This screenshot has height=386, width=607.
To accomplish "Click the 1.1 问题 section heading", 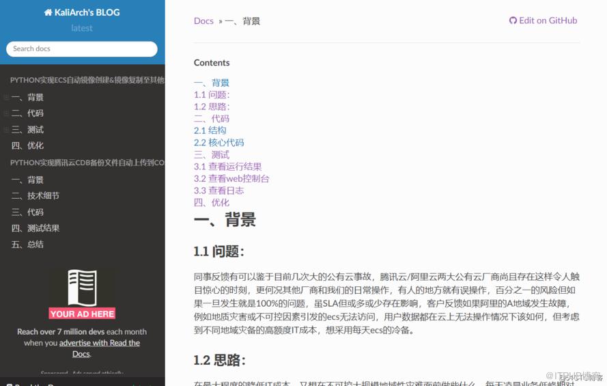I will tap(219, 251).
